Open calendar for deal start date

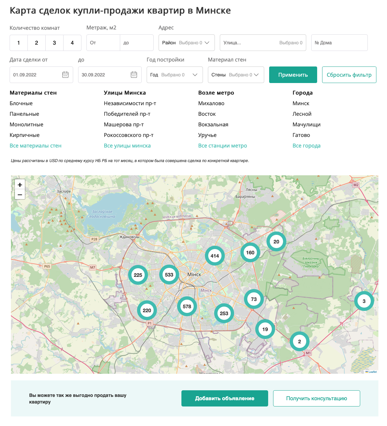pyautogui.click(x=65, y=75)
